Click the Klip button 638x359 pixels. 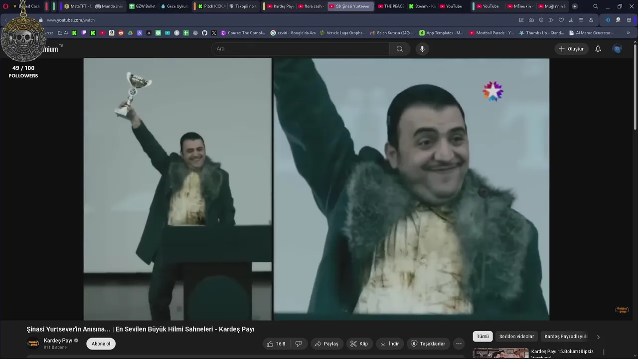pos(359,344)
